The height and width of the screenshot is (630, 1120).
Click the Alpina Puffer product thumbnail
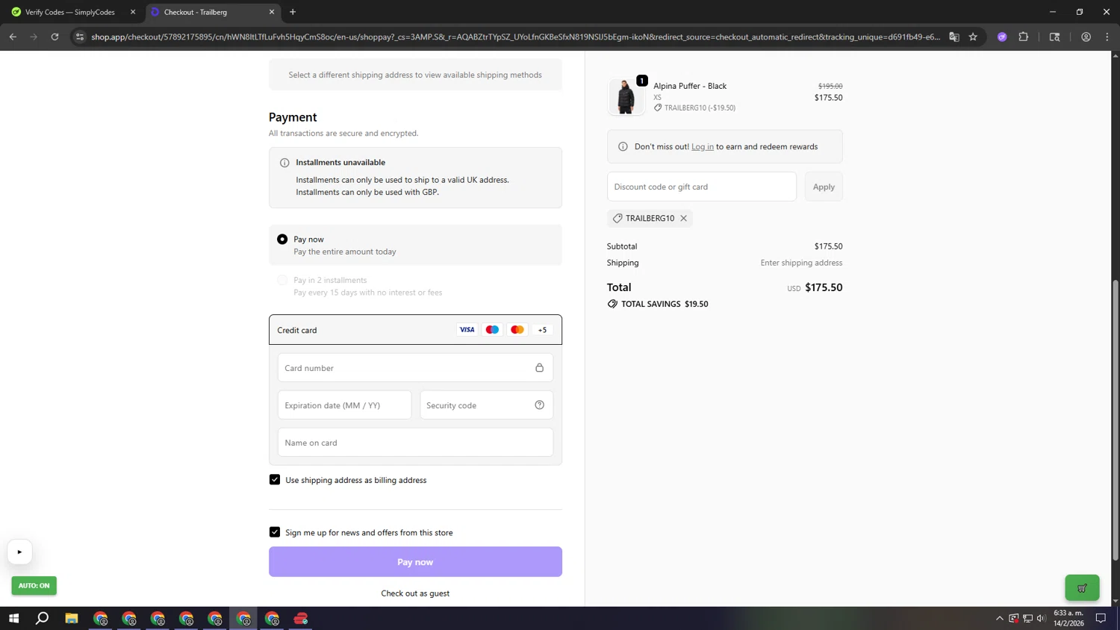click(x=626, y=96)
